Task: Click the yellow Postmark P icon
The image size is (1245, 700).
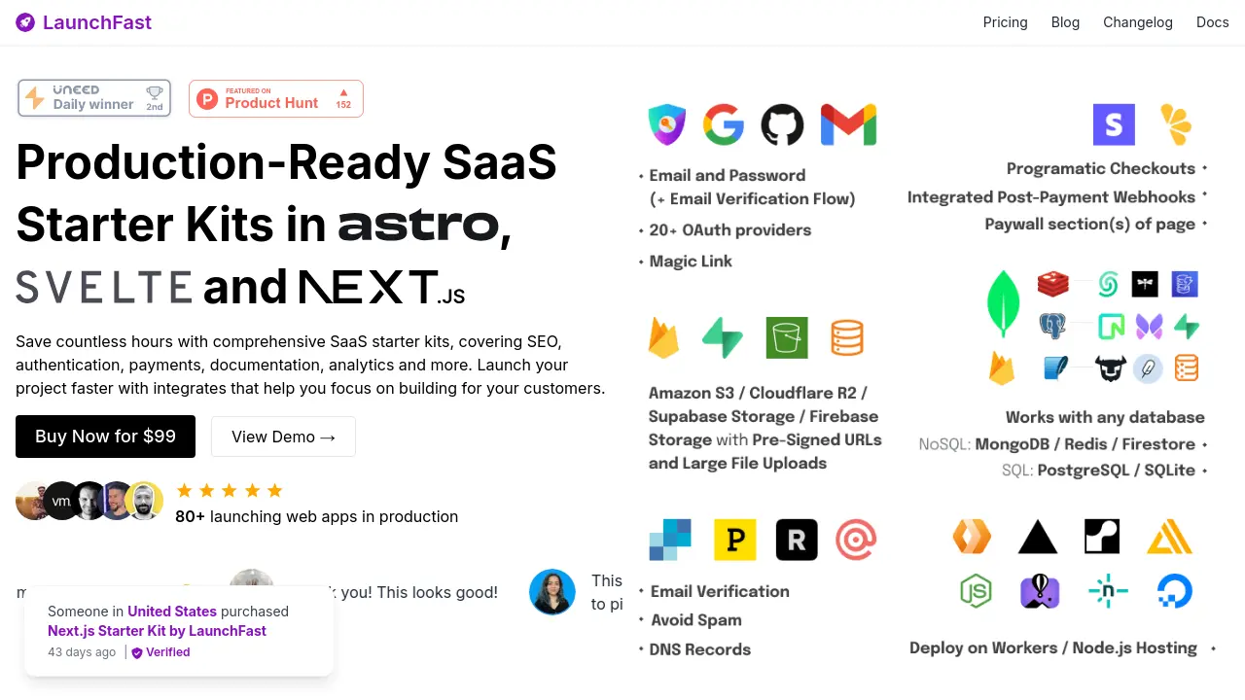Action: [735, 540]
